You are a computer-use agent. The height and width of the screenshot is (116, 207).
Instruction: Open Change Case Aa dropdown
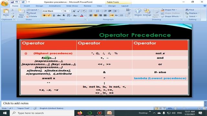75,15
